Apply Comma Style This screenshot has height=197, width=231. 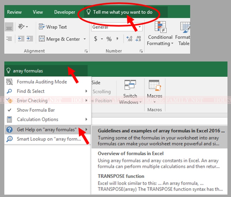117,39
